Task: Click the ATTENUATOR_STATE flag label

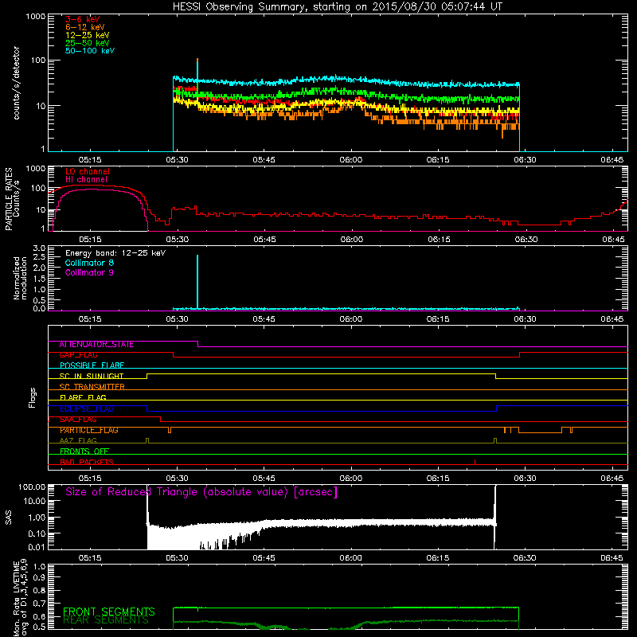Action: pos(96,345)
